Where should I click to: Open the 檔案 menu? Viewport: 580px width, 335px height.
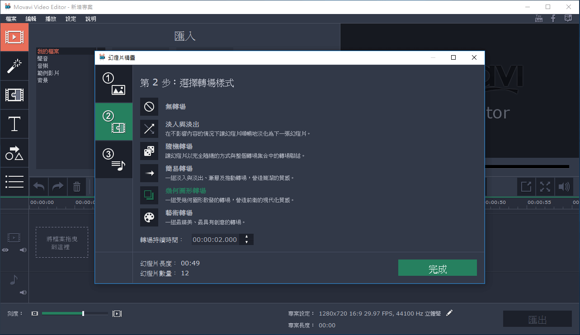(x=11, y=19)
